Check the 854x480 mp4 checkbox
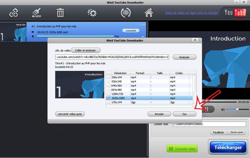Screen dimensions: 250x158 point(108,89)
